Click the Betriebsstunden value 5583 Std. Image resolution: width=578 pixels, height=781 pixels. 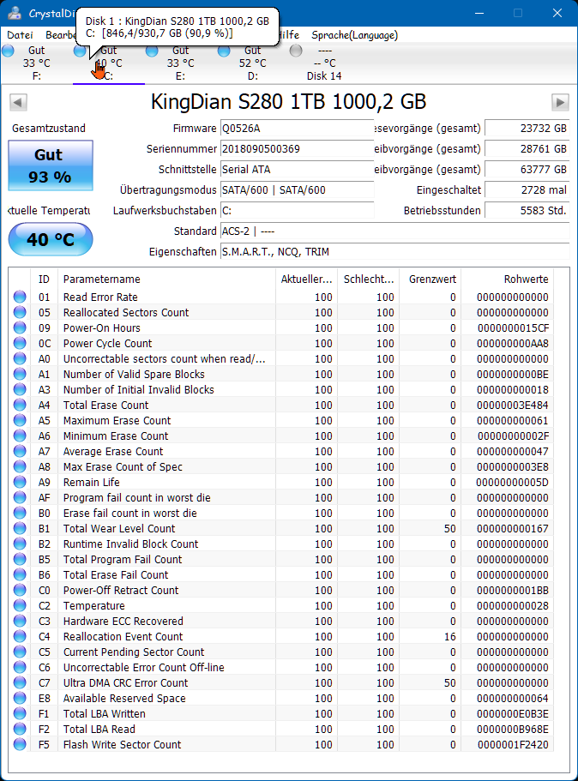[x=527, y=211]
